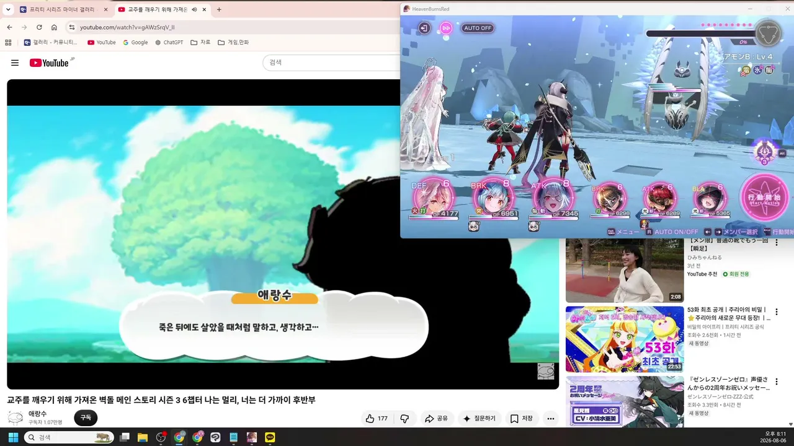
Task: Open the ChatGPT bookmark
Action: tap(169, 42)
